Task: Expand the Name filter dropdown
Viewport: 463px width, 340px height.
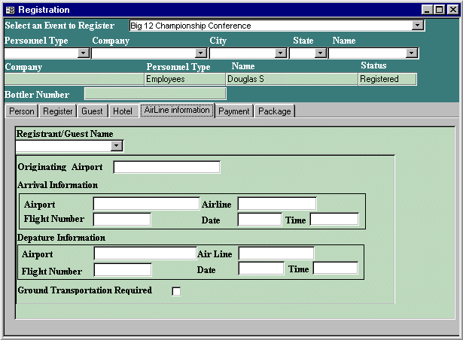Action: coord(411,53)
